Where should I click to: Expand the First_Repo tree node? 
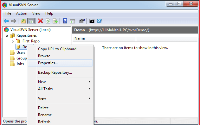tap(13, 41)
